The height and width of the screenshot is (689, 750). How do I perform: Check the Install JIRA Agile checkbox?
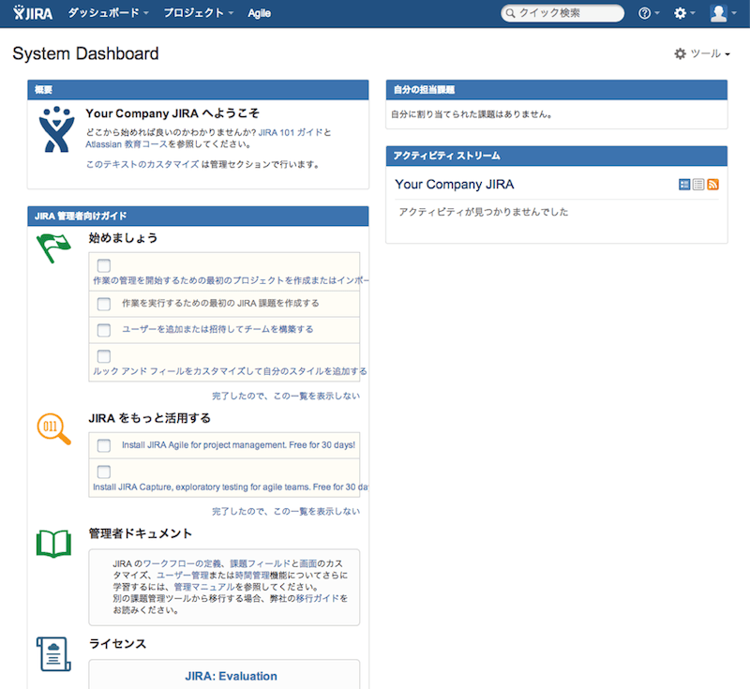tap(104, 445)
